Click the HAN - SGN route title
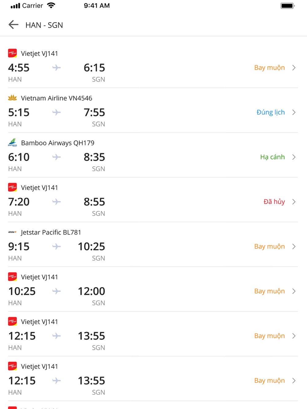This screenshot has width=307, height=409. 44,25
